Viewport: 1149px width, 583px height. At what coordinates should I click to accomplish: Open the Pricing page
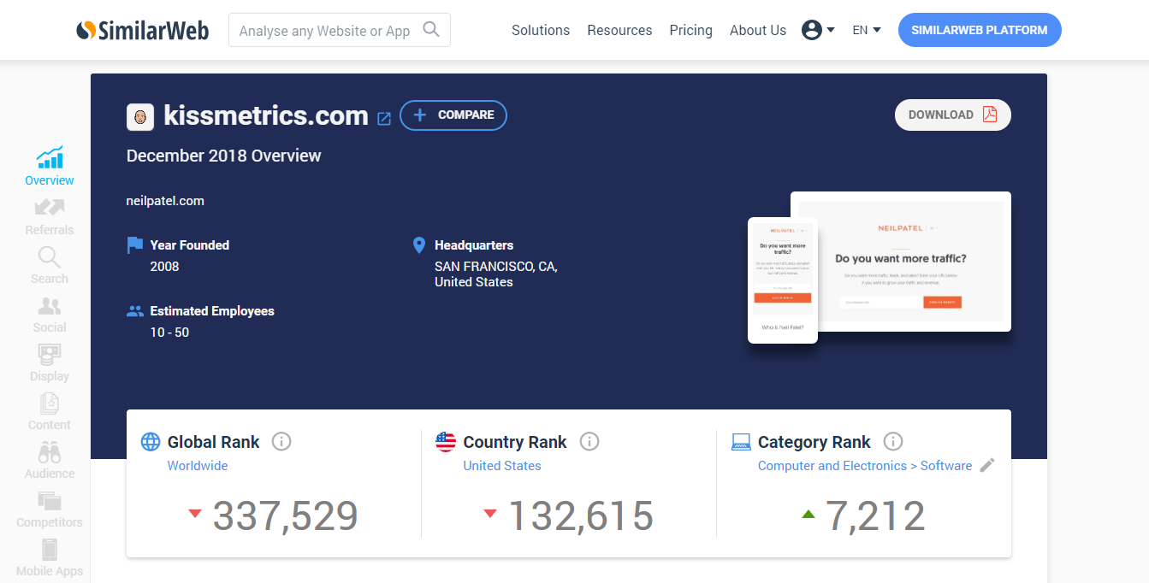[691, 30]
